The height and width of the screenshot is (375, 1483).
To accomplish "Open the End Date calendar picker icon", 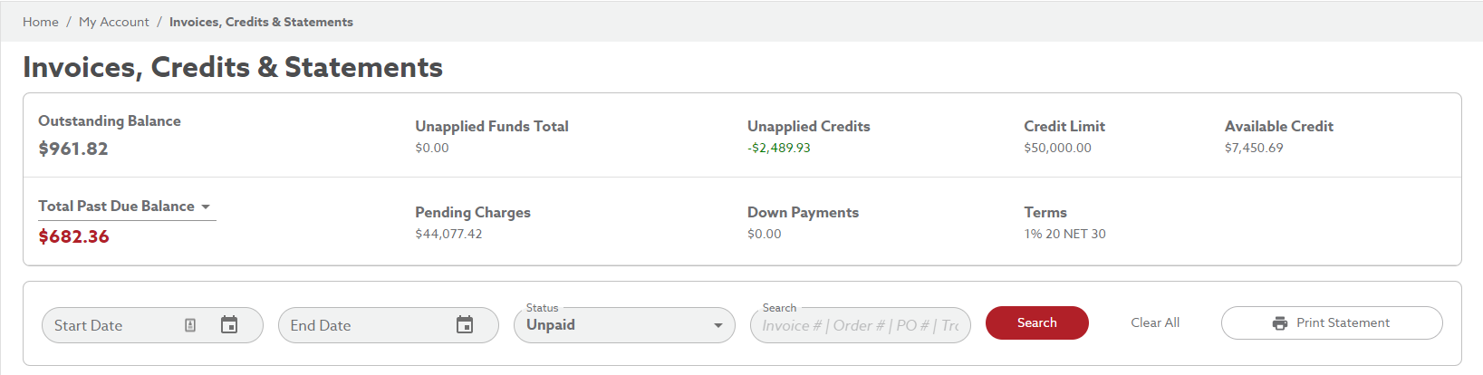I will coord(465,325).
